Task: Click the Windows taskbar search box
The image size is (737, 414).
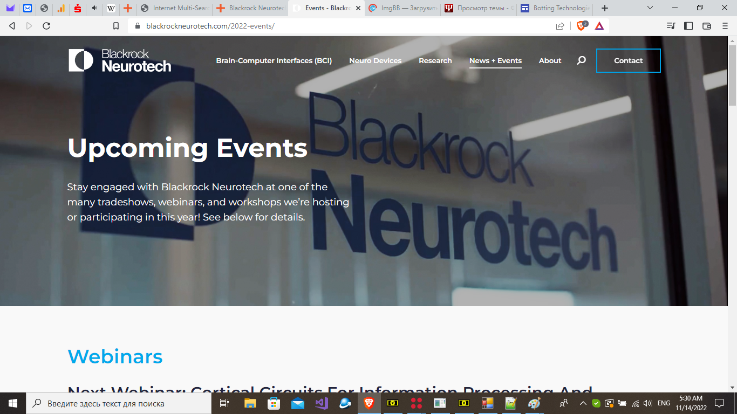Action: coord(118,403)
